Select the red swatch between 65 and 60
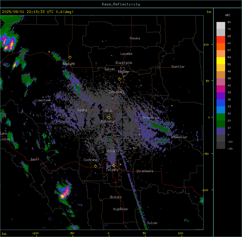This screenshot has height=237, width=242. point(221,40)
